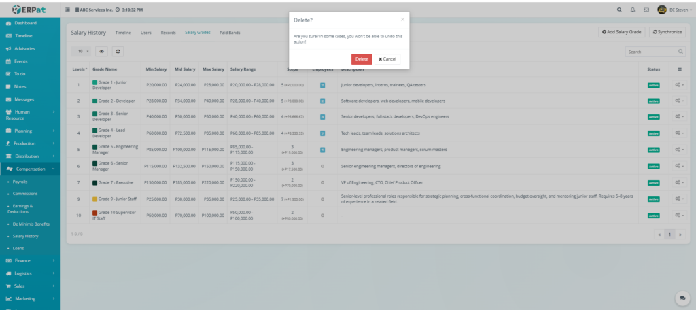Click the red color swatch of Grade 10

pyautogui.click(x=94, y=213)
